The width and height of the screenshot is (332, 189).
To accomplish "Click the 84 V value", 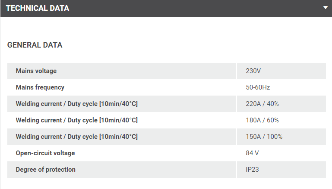I will point(252,153).
